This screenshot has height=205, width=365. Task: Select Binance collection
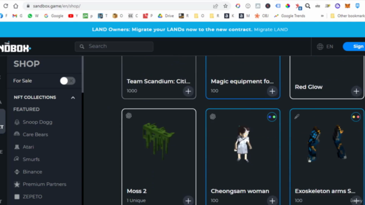28,172
